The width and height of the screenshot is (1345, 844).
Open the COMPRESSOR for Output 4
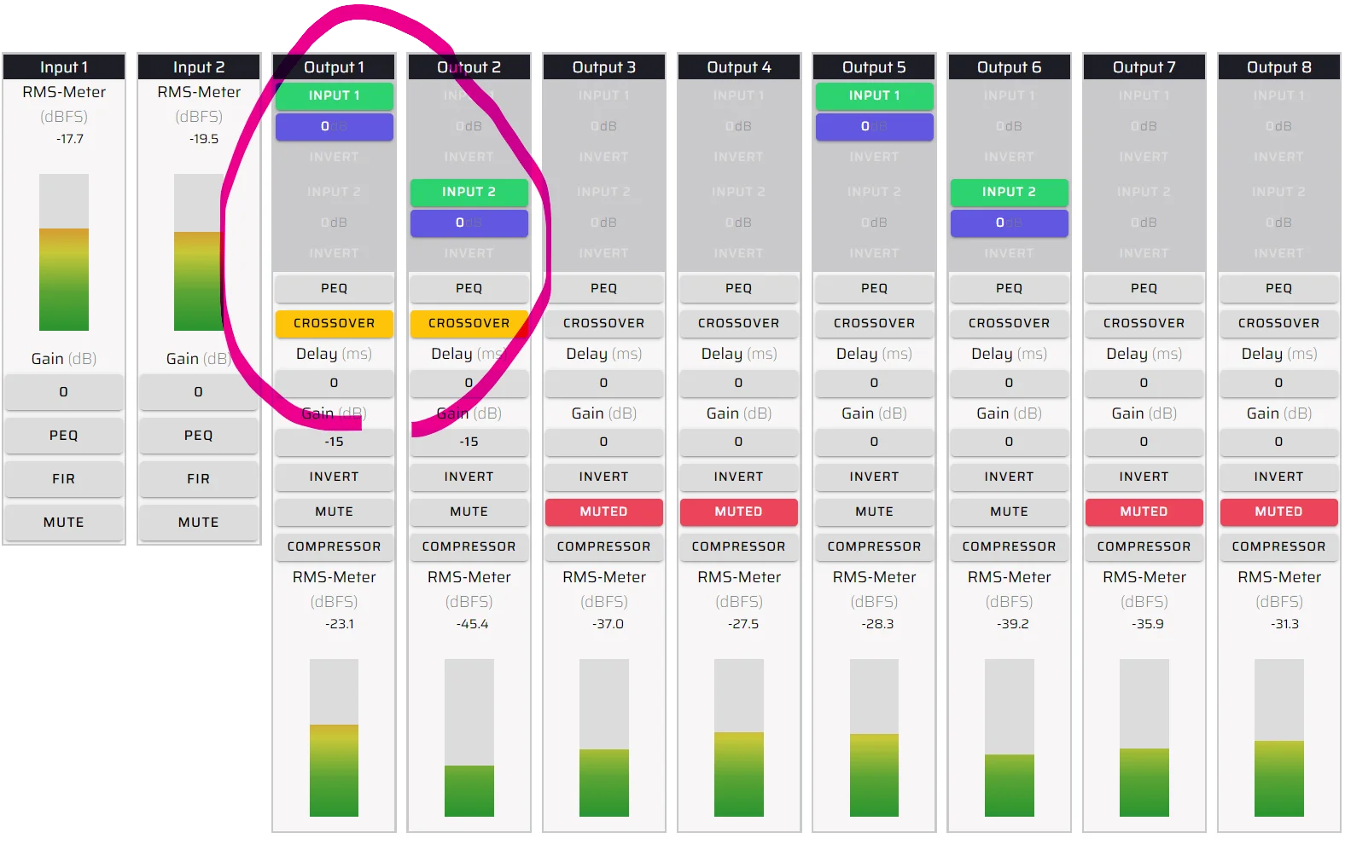pos(738,546)
